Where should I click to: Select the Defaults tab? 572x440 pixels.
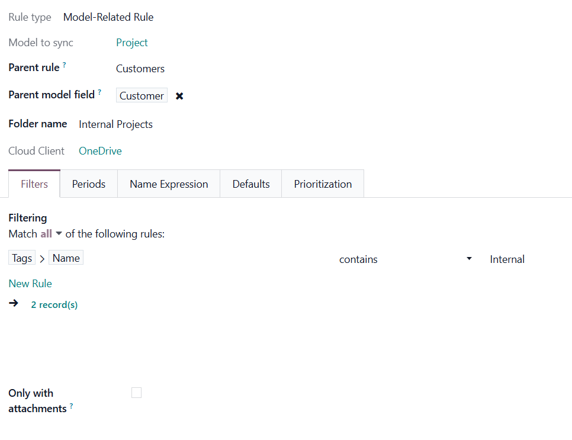point(251,184)
